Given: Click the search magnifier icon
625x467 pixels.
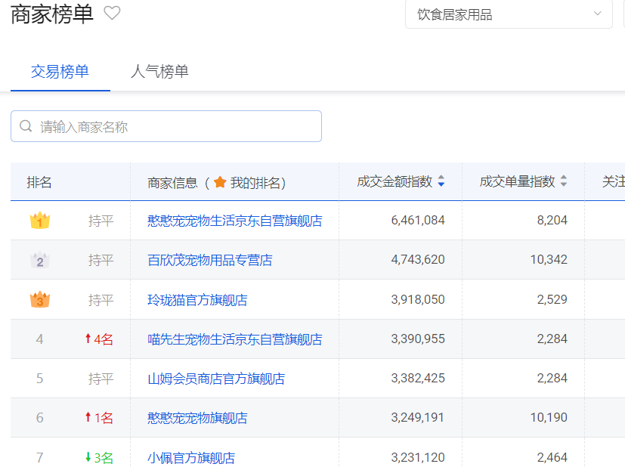Looking at the screenshot, I should 26,126.
